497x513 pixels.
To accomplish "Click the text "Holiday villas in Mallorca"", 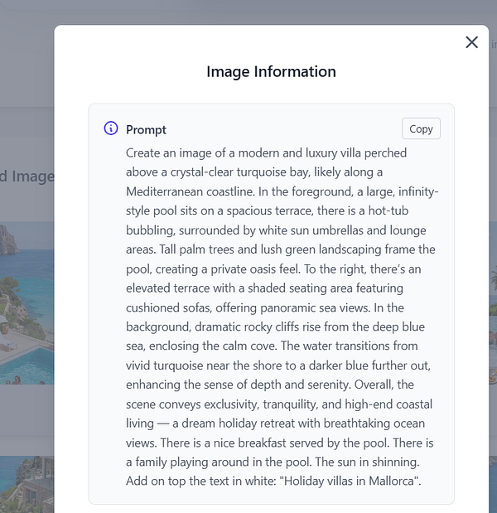I will point(350,481).
